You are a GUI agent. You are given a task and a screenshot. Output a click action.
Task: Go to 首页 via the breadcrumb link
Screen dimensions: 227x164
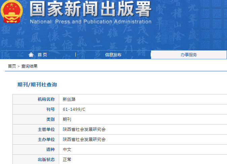[12, 66]
